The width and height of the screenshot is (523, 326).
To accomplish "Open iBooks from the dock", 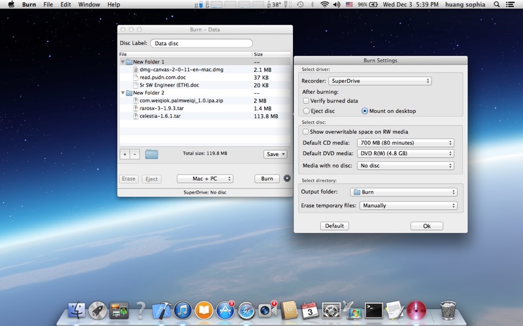I will (204, 310).
